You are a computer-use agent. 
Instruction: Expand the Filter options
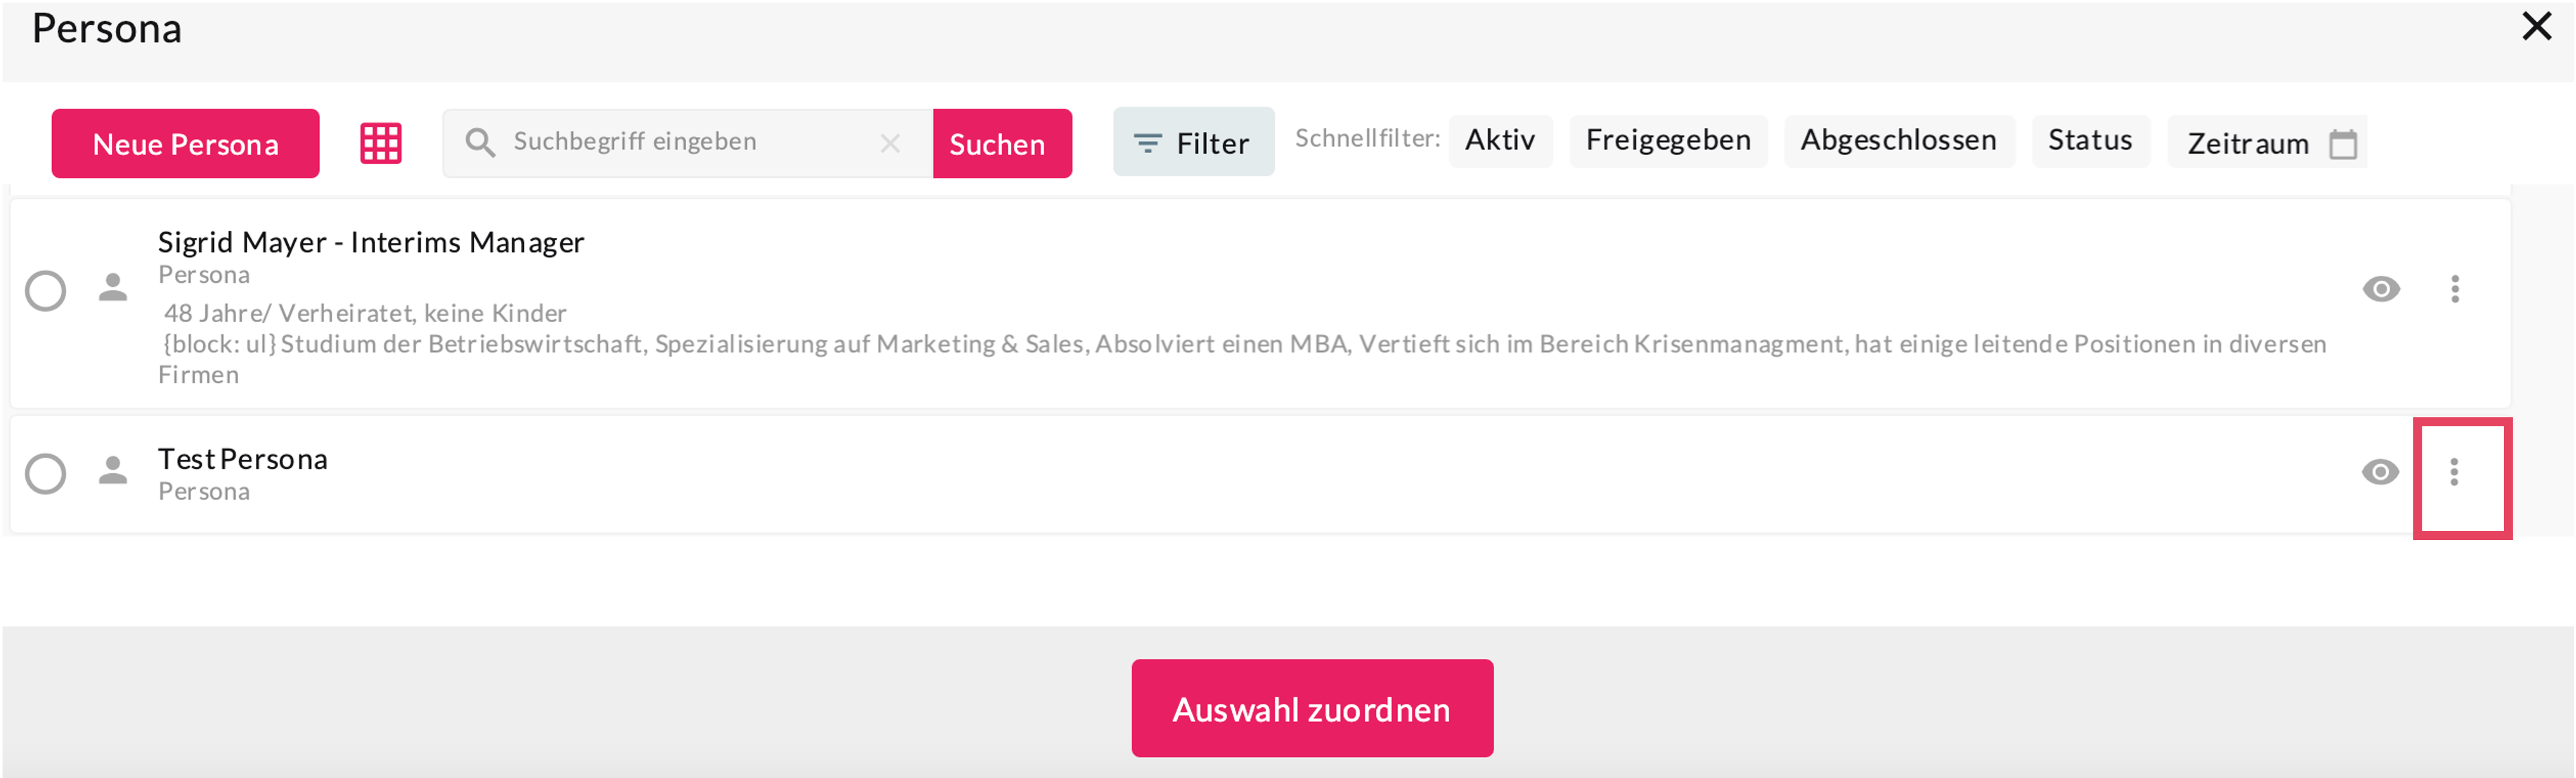1193,143
